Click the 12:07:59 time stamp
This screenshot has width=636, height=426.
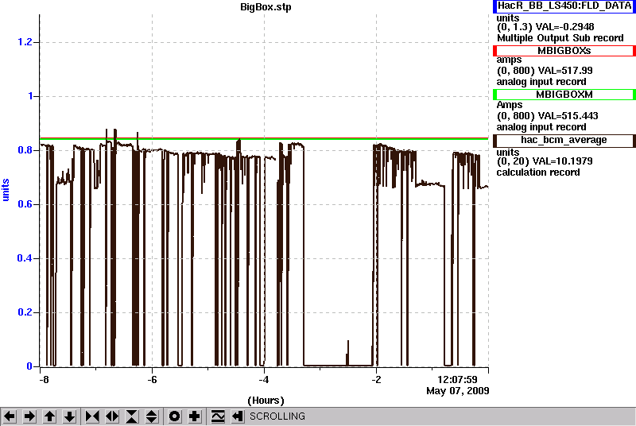[x=457, y=380]
